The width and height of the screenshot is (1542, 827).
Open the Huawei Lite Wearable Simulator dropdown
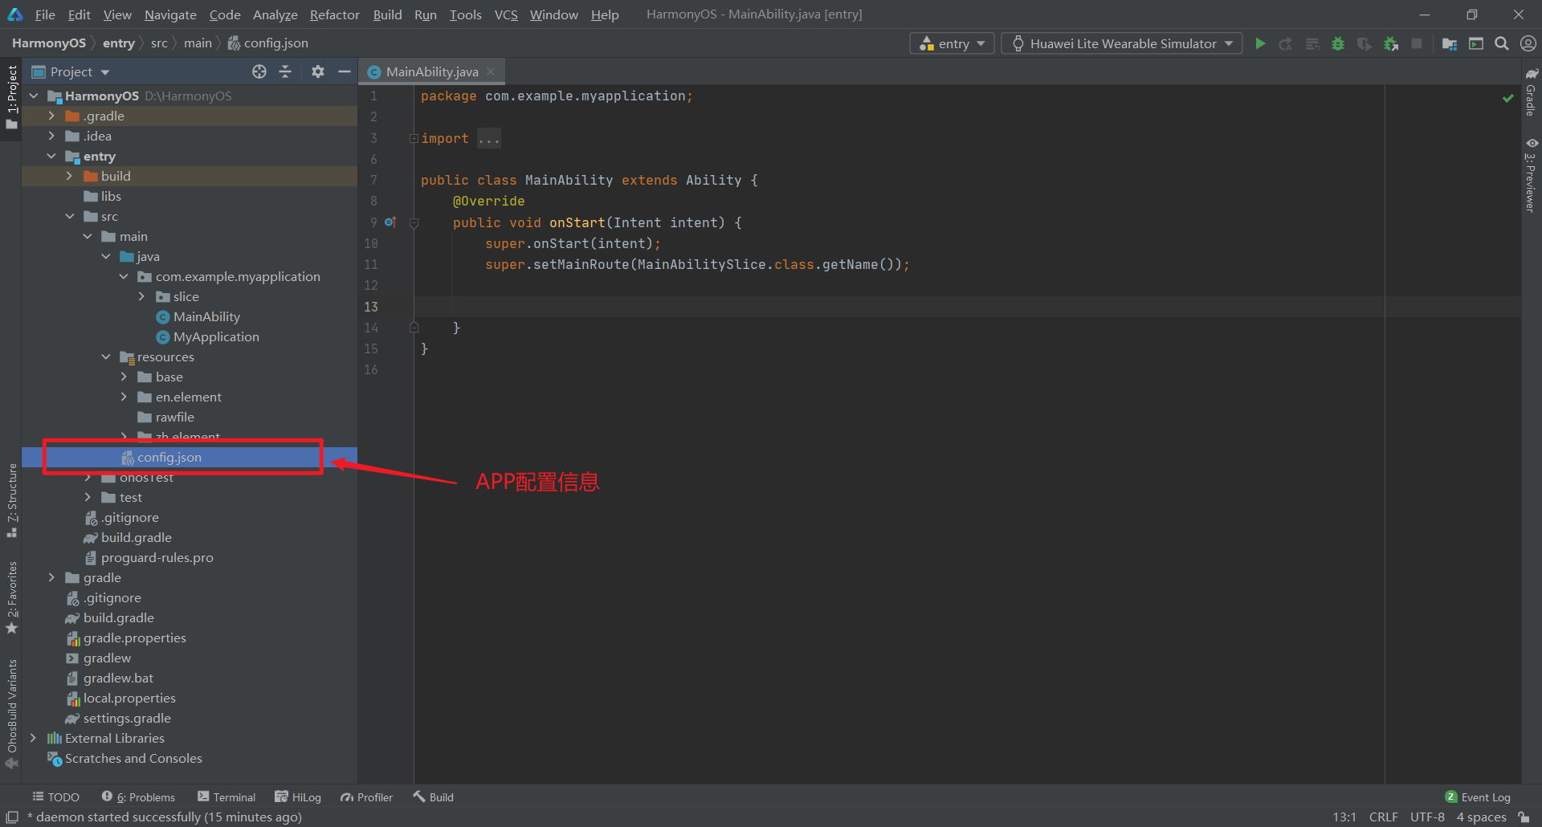pyautogui.click(x=1122, y=43)
